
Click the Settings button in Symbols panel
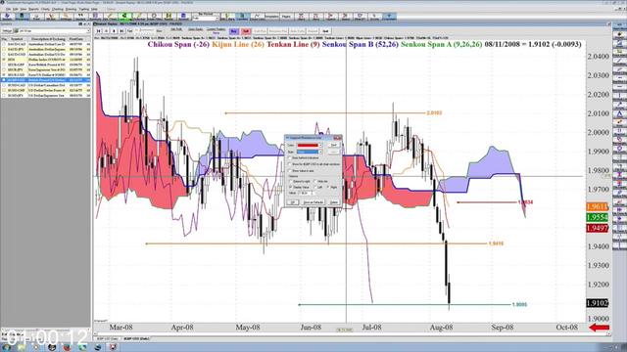(7, 30)
